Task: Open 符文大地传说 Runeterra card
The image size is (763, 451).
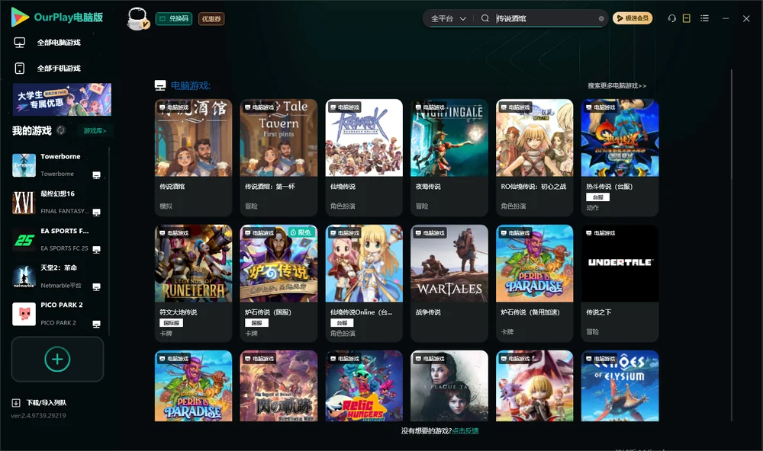Action: (193, 283)
